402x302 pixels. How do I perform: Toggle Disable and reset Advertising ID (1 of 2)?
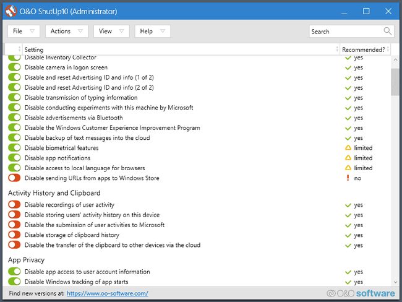click(14, 77)
